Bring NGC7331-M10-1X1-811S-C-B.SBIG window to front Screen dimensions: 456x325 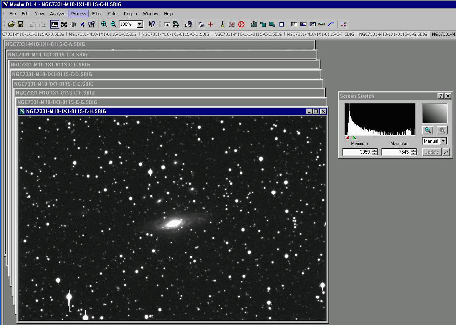click(162, 54)
